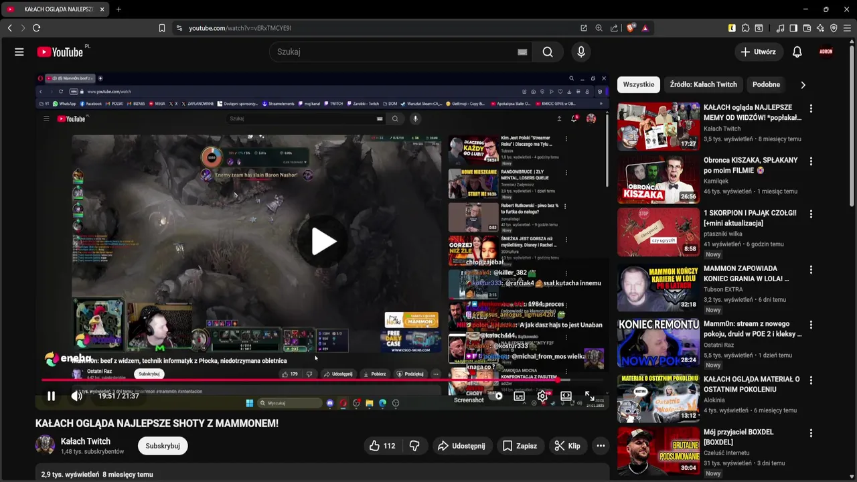Switch to theater mode

click(x=566, y=396)
